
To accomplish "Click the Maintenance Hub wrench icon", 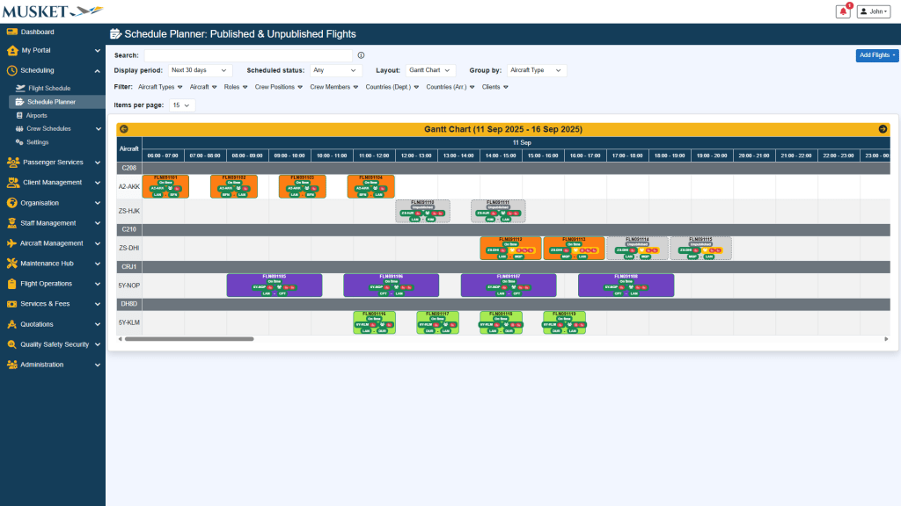I will [x=12, y=264].
